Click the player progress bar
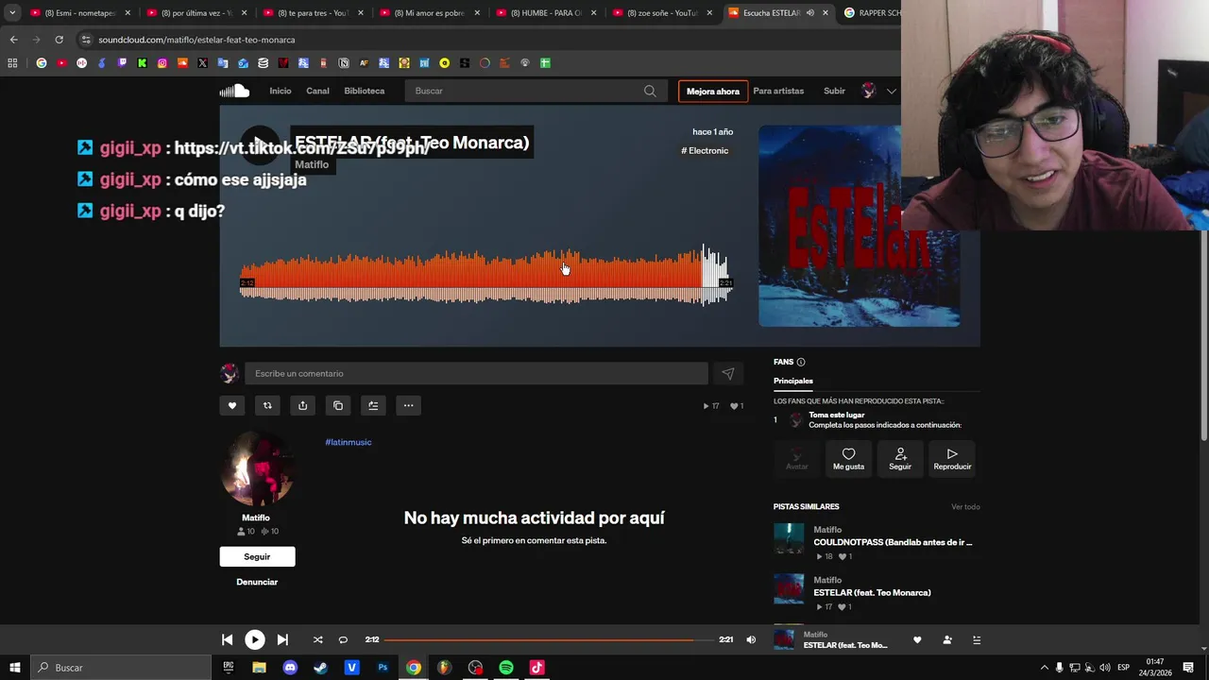The height and width of the screenshot is (680, 1209). tap(550, 639)
